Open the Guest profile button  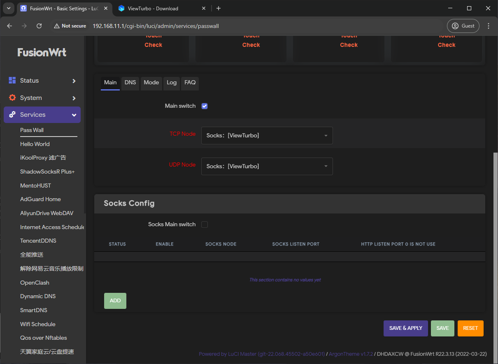pyautogui.click(x=463, y=26)
